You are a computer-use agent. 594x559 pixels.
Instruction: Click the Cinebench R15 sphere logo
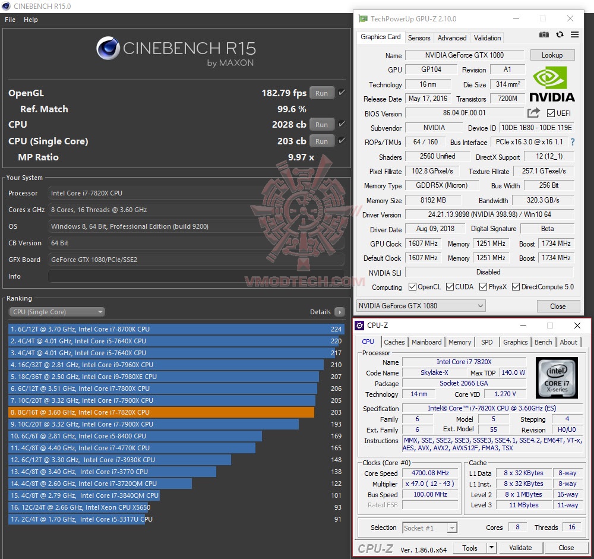pyautogui.click(x=108, y=49)
